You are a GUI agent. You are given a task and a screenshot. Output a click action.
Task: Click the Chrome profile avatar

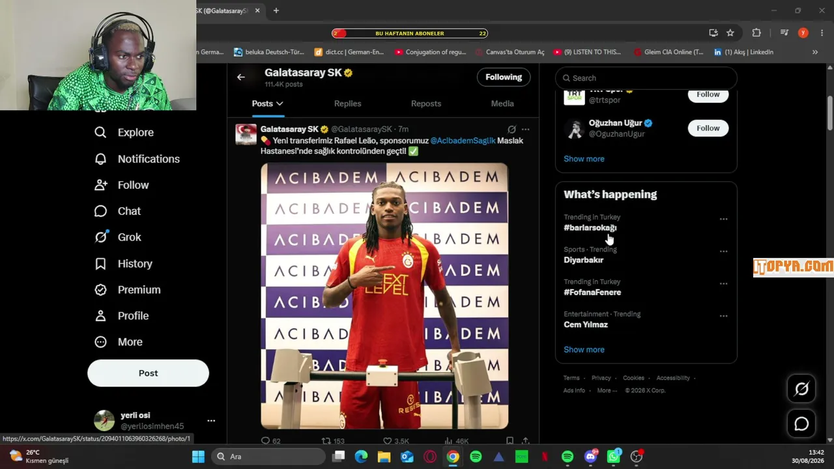pos(803,33)
